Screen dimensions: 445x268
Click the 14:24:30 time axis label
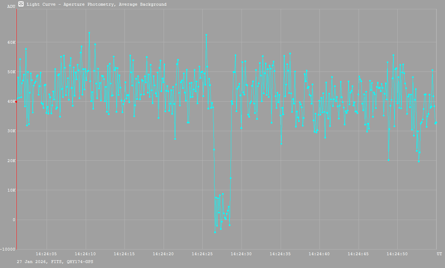[x=242, y=254]
